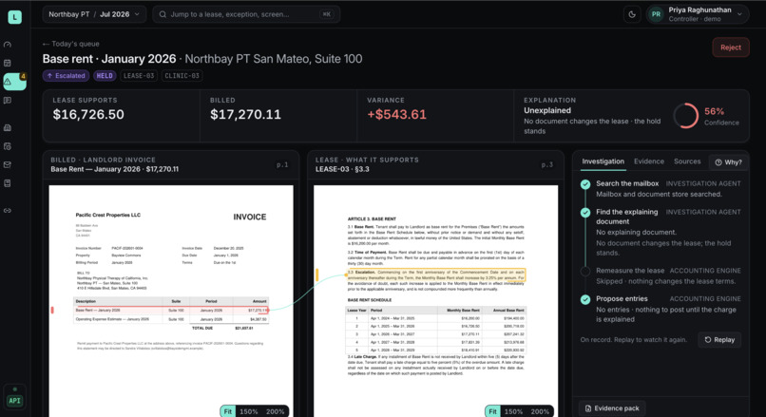The image size is (766, 417).
Task: Click the Reject button
Action: (730, 47)
